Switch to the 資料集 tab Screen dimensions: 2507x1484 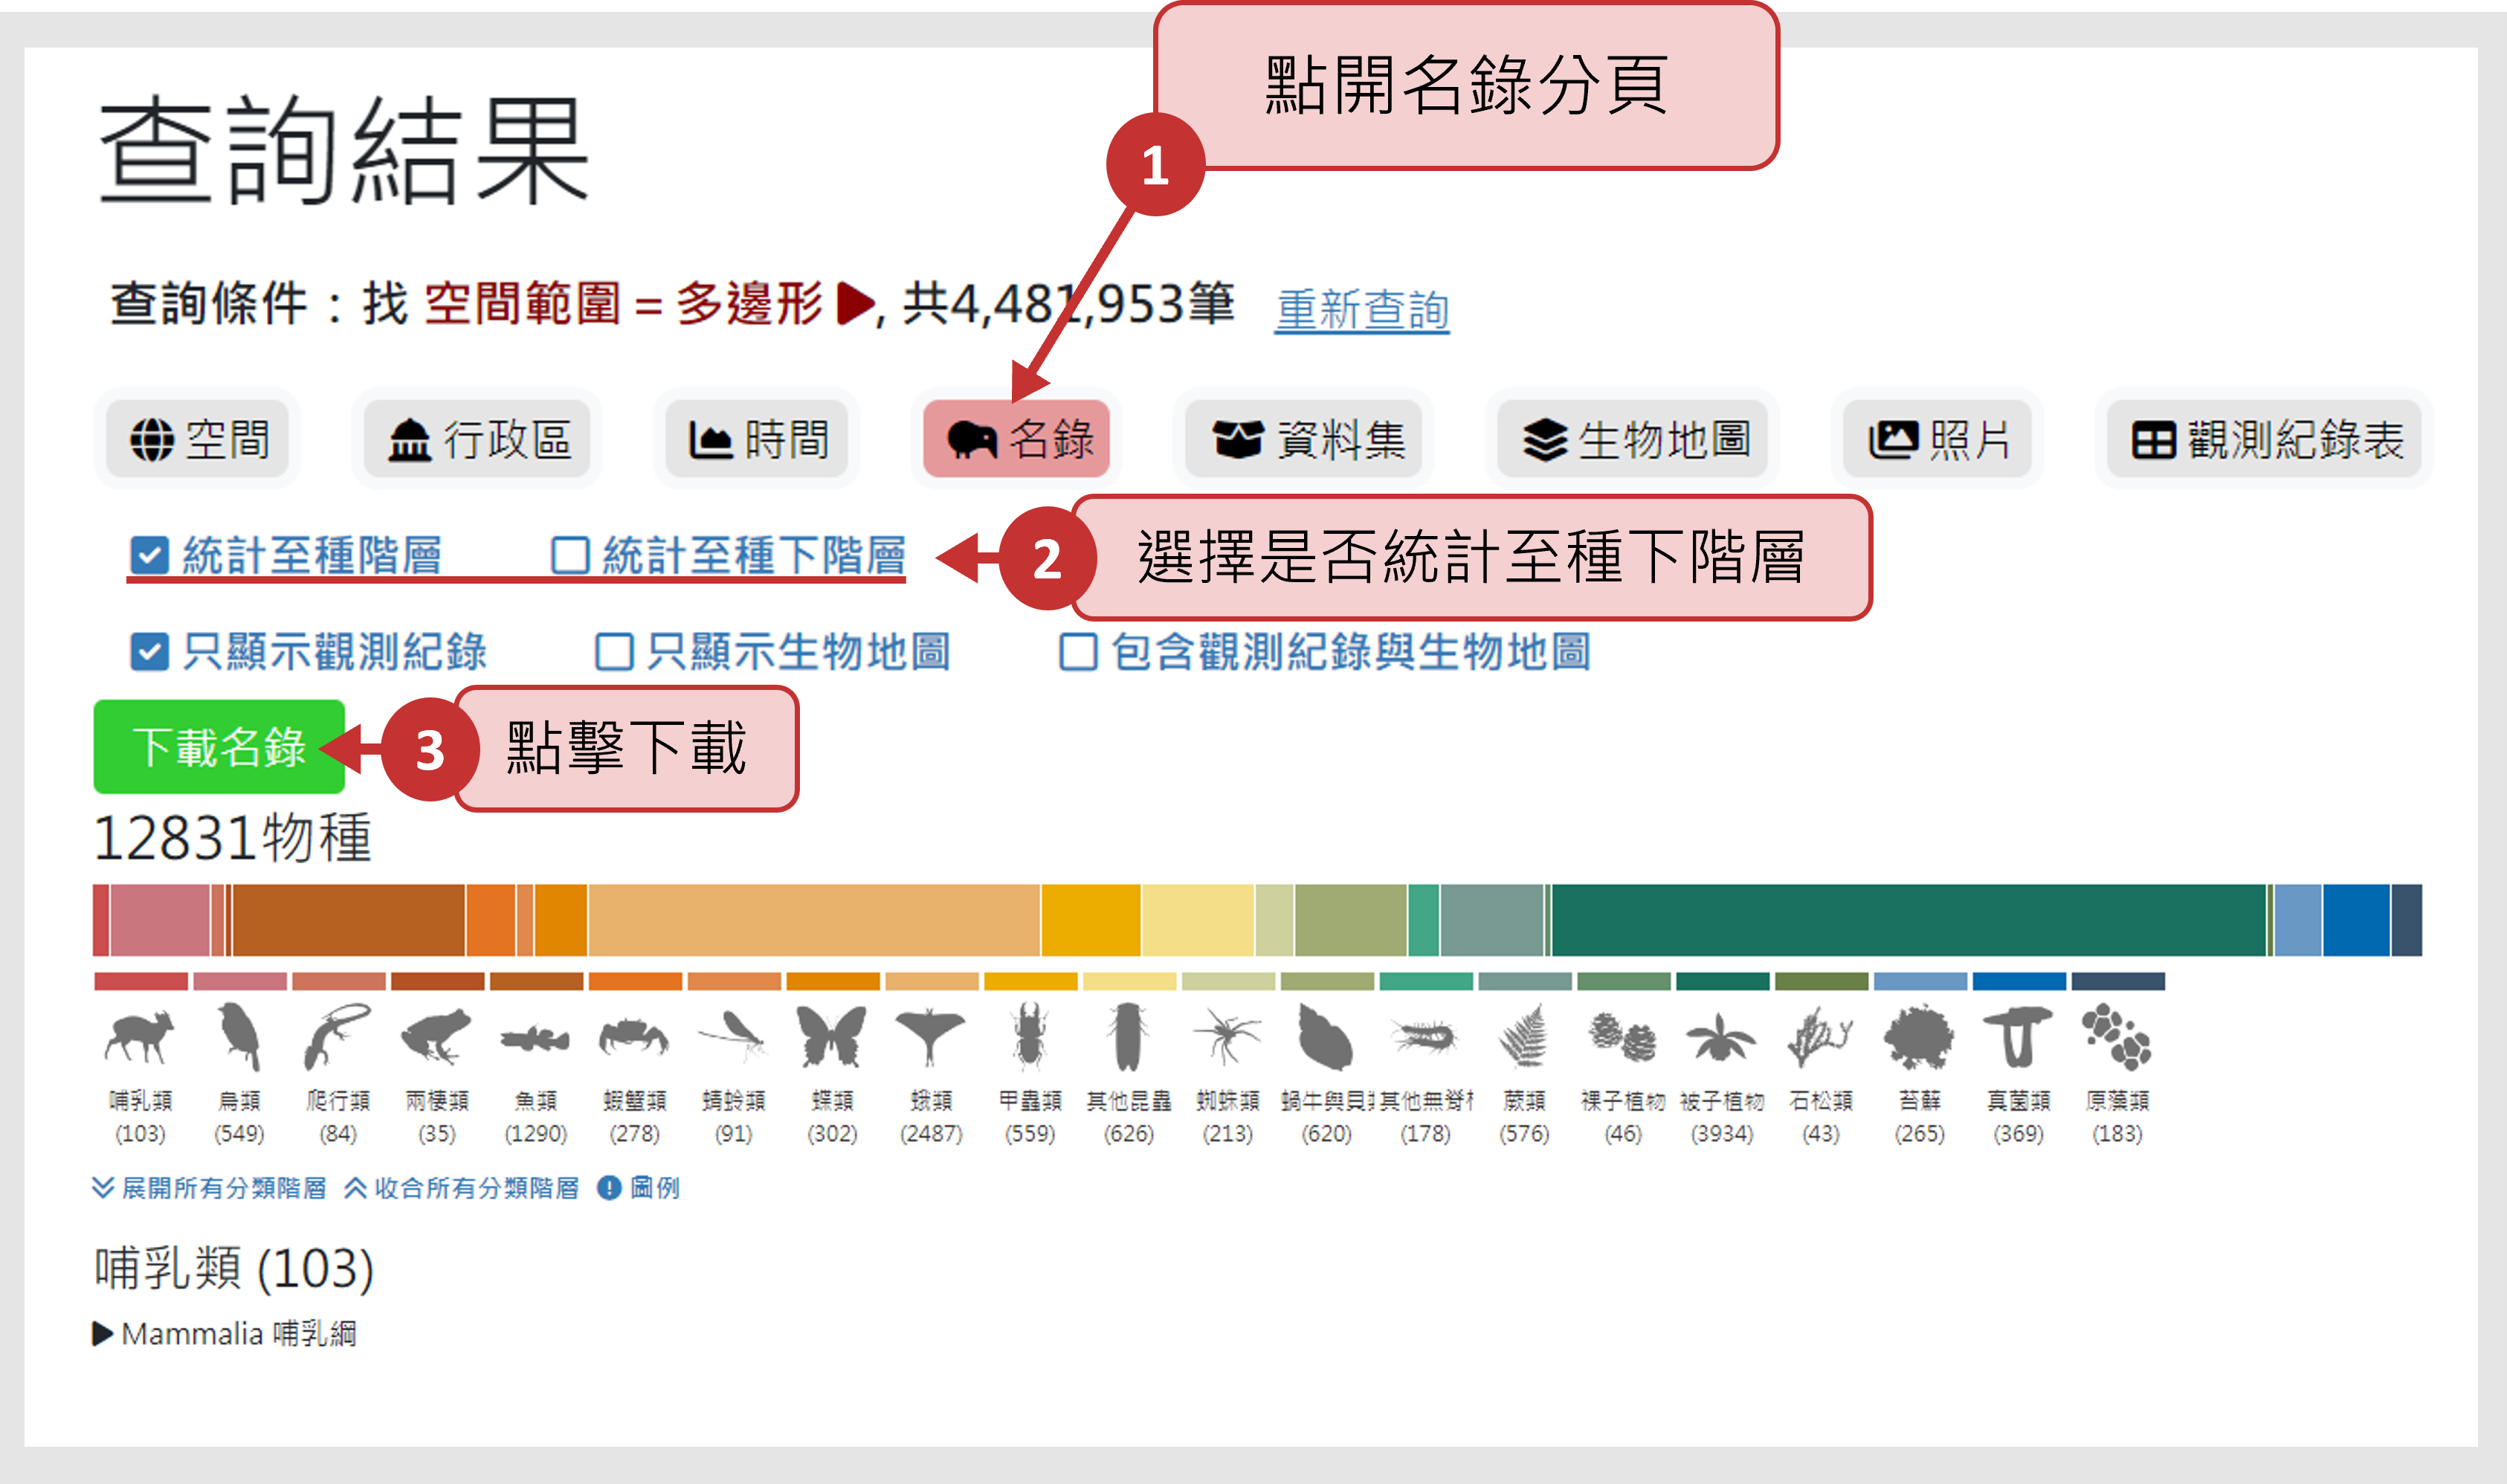pyautogui.click(x=1305, y=439)
